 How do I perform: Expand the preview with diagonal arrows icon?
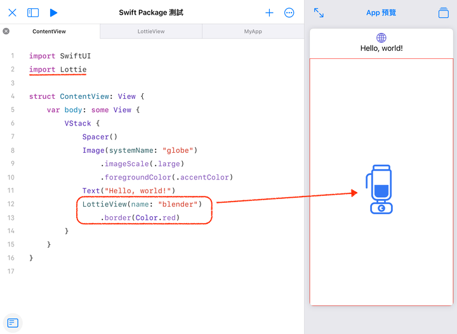click(319, 13)
